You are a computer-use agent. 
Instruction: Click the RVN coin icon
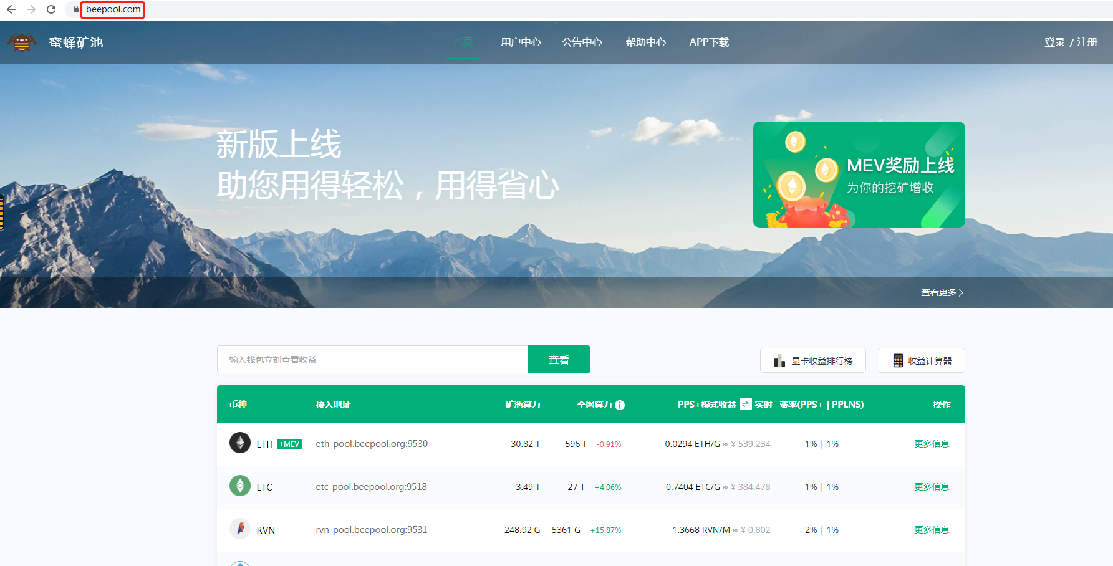(240, 529)
